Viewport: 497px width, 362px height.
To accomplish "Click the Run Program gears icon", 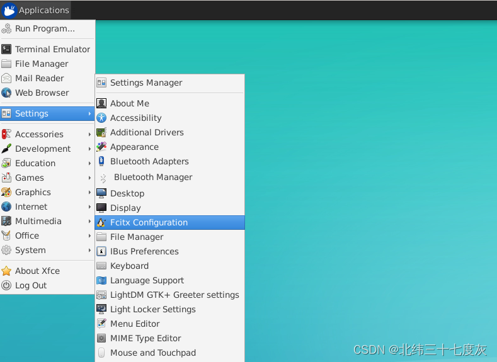I will pos(6,28).
